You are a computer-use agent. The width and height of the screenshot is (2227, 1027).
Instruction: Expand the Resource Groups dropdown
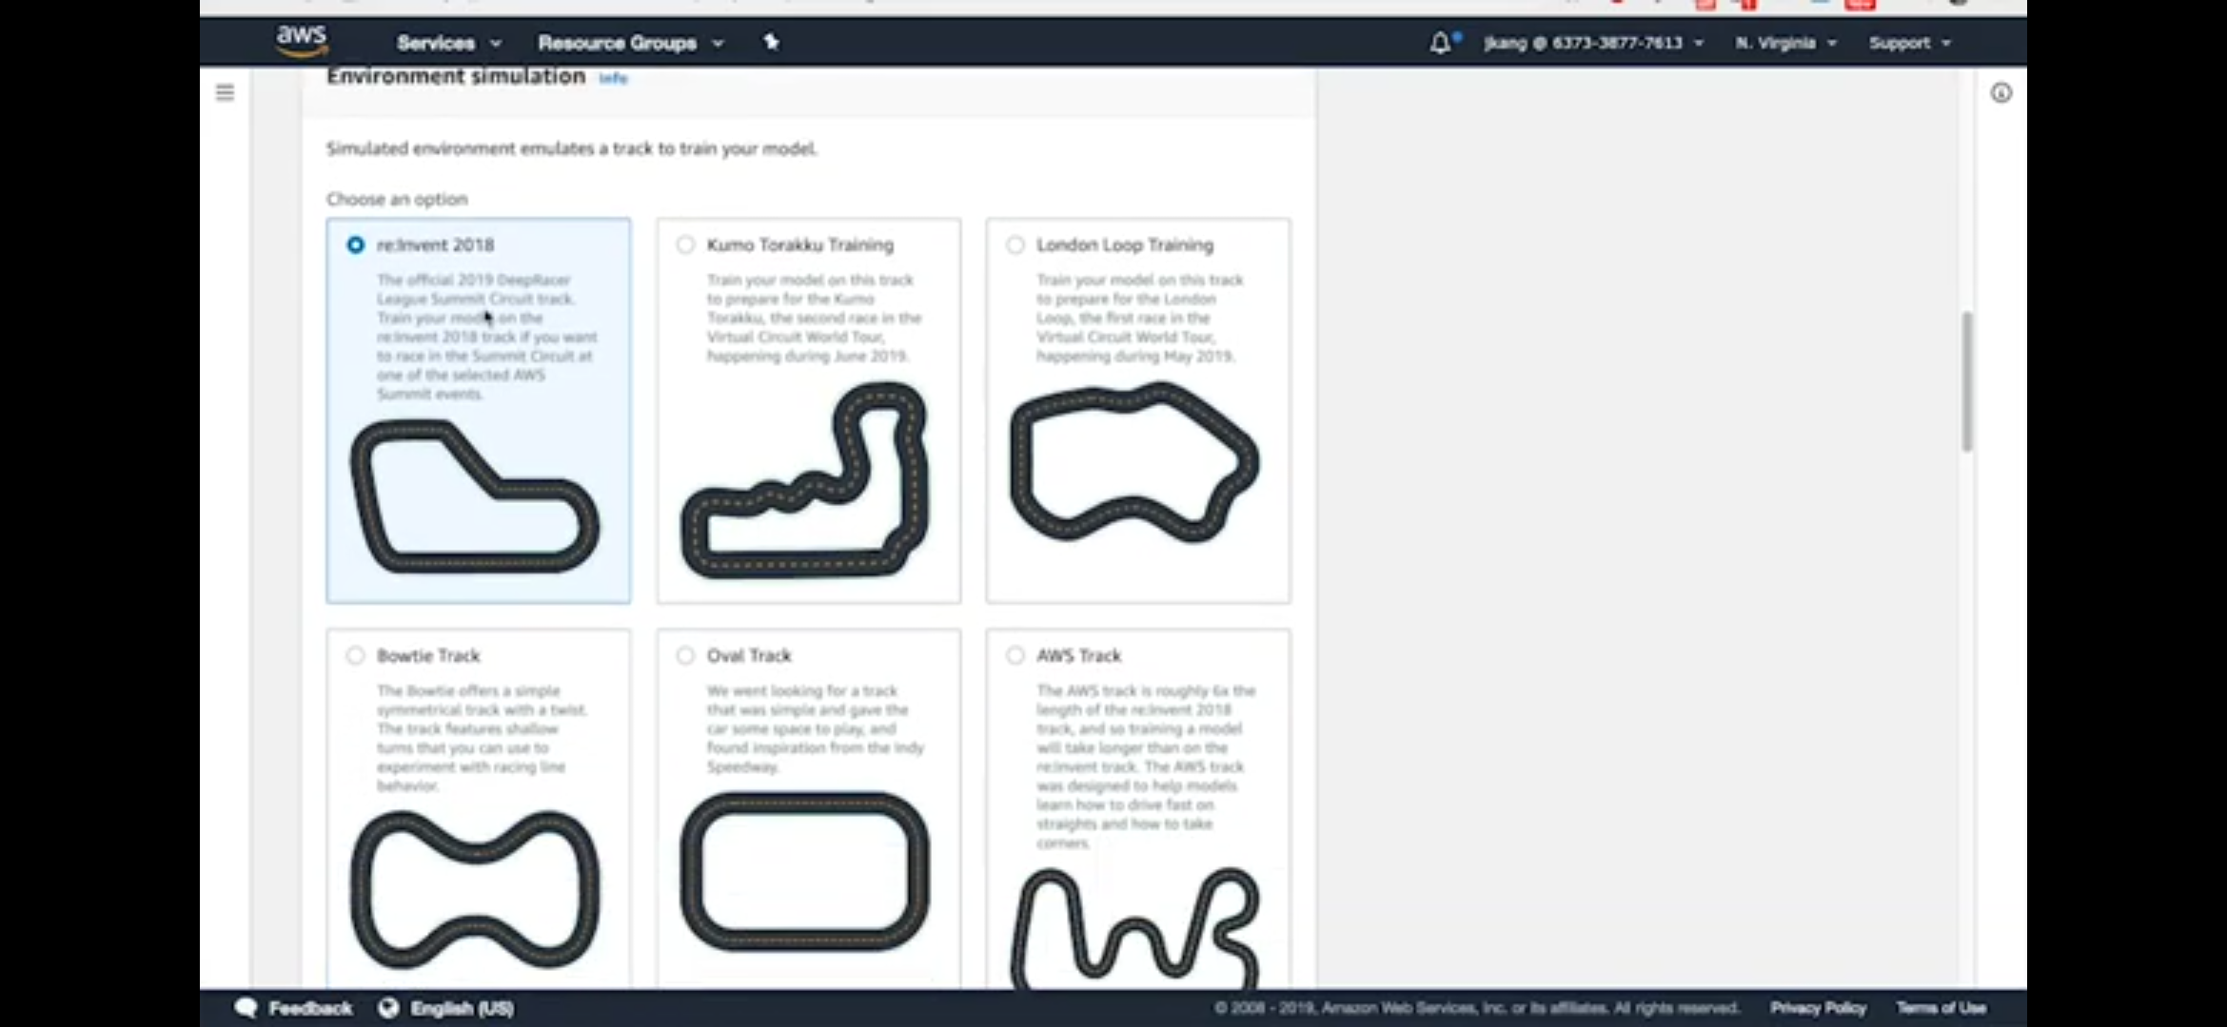[630, 43]
